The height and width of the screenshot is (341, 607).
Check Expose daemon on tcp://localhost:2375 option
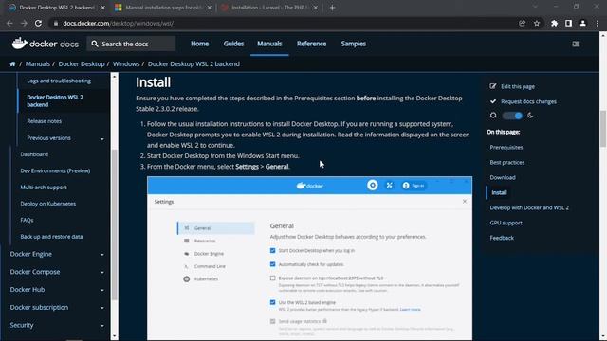(x=272, y=278)
